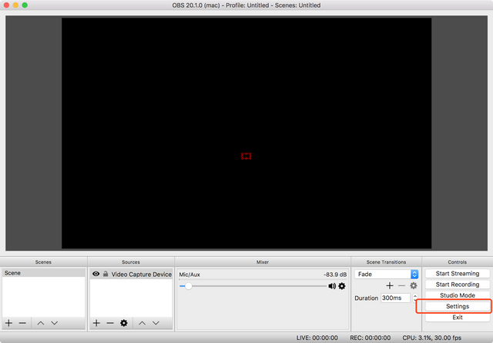Click the Controls panel header
The height and width of the screenshot is (343, 493).
click(x=457, y=262)
